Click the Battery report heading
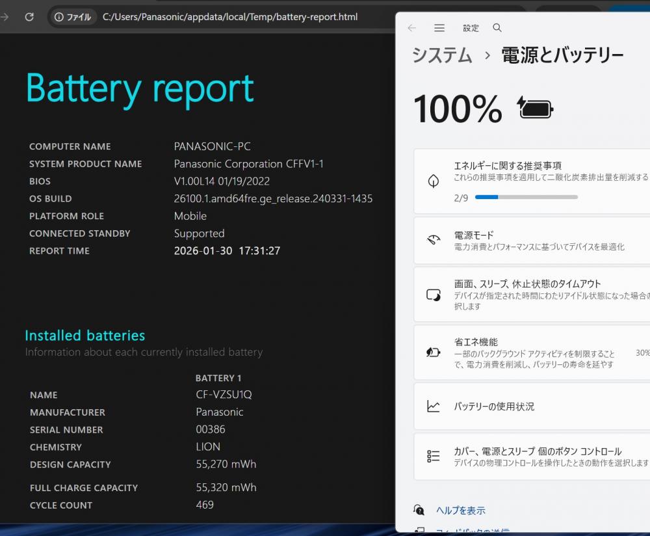Screen dimensions: 650x536 click(140, 89)
